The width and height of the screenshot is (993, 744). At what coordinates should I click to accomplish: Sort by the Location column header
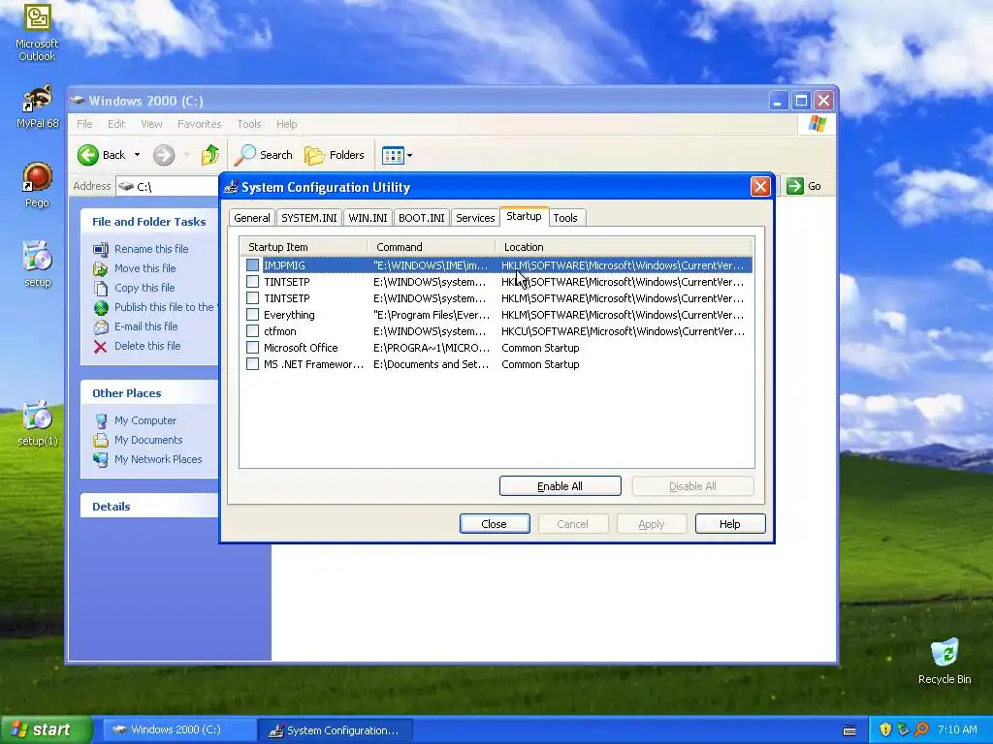coord(623,247)
